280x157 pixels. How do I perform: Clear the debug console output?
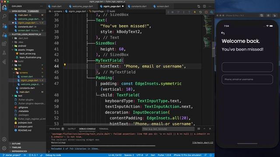199,129
